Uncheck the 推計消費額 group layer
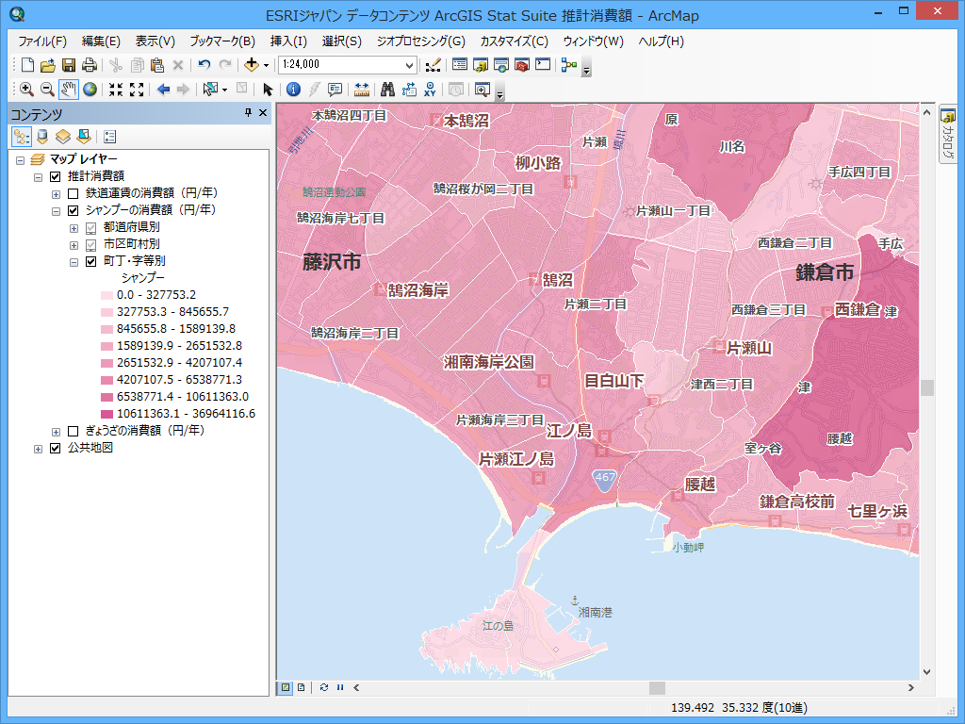This screenshot has height=724, width=965. click(x=56, y=176)
